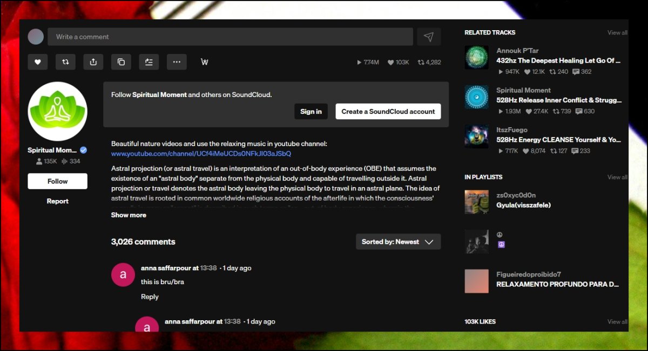This screenshot has width=648, height=351.
Task: Open RELAXAMENTO PROFUNDO PARA D... title
Action: pyautogui.click(x=558, y=285)
